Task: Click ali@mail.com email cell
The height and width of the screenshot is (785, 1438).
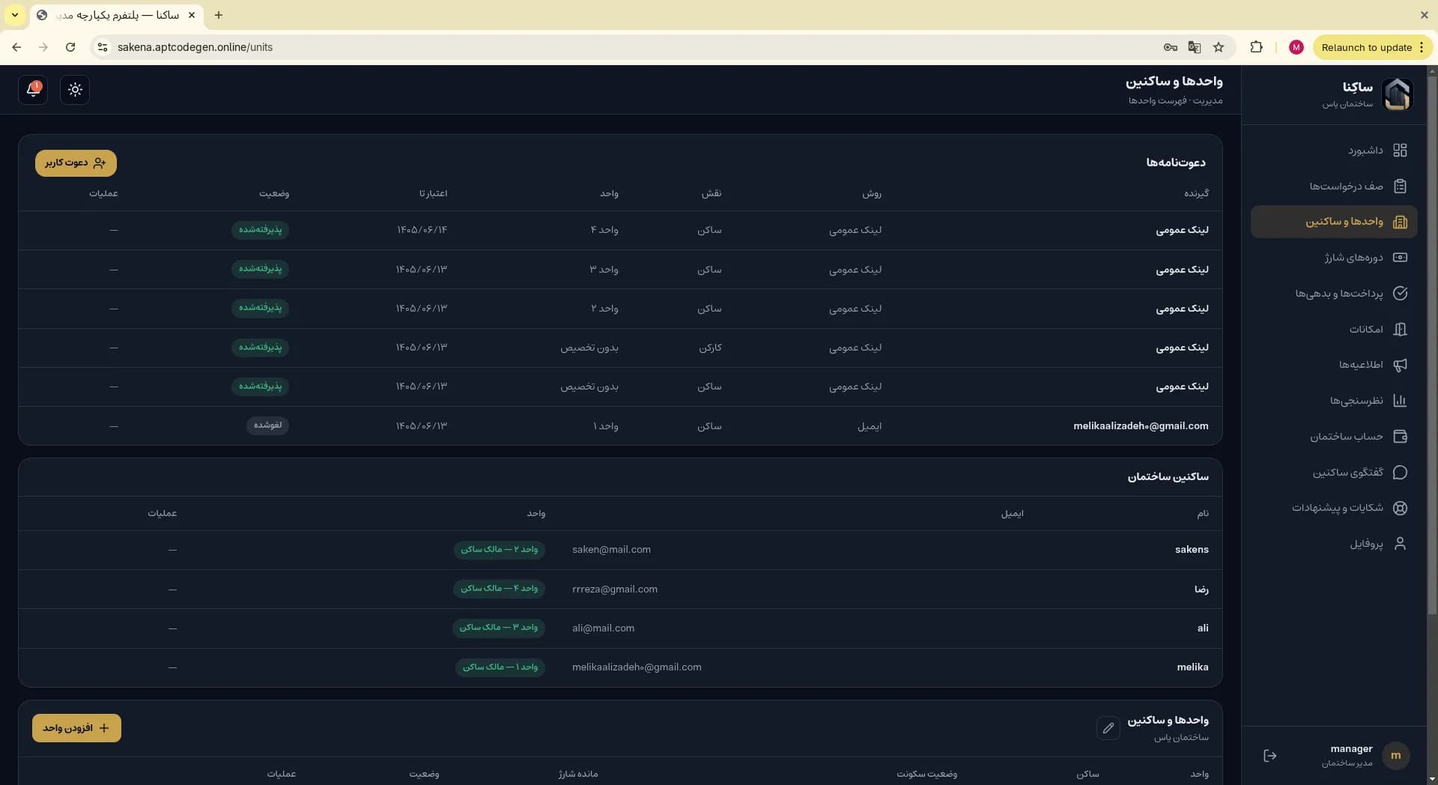Action: coord(603,628)
